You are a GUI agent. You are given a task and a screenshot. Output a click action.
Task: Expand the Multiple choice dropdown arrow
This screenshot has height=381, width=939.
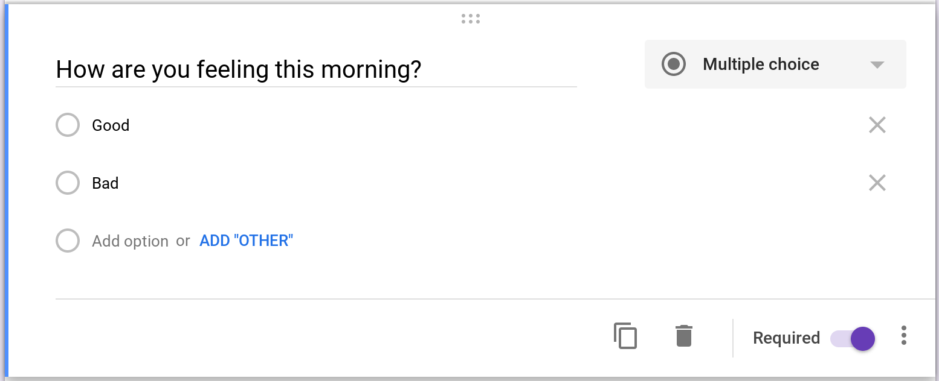(877, 65)
